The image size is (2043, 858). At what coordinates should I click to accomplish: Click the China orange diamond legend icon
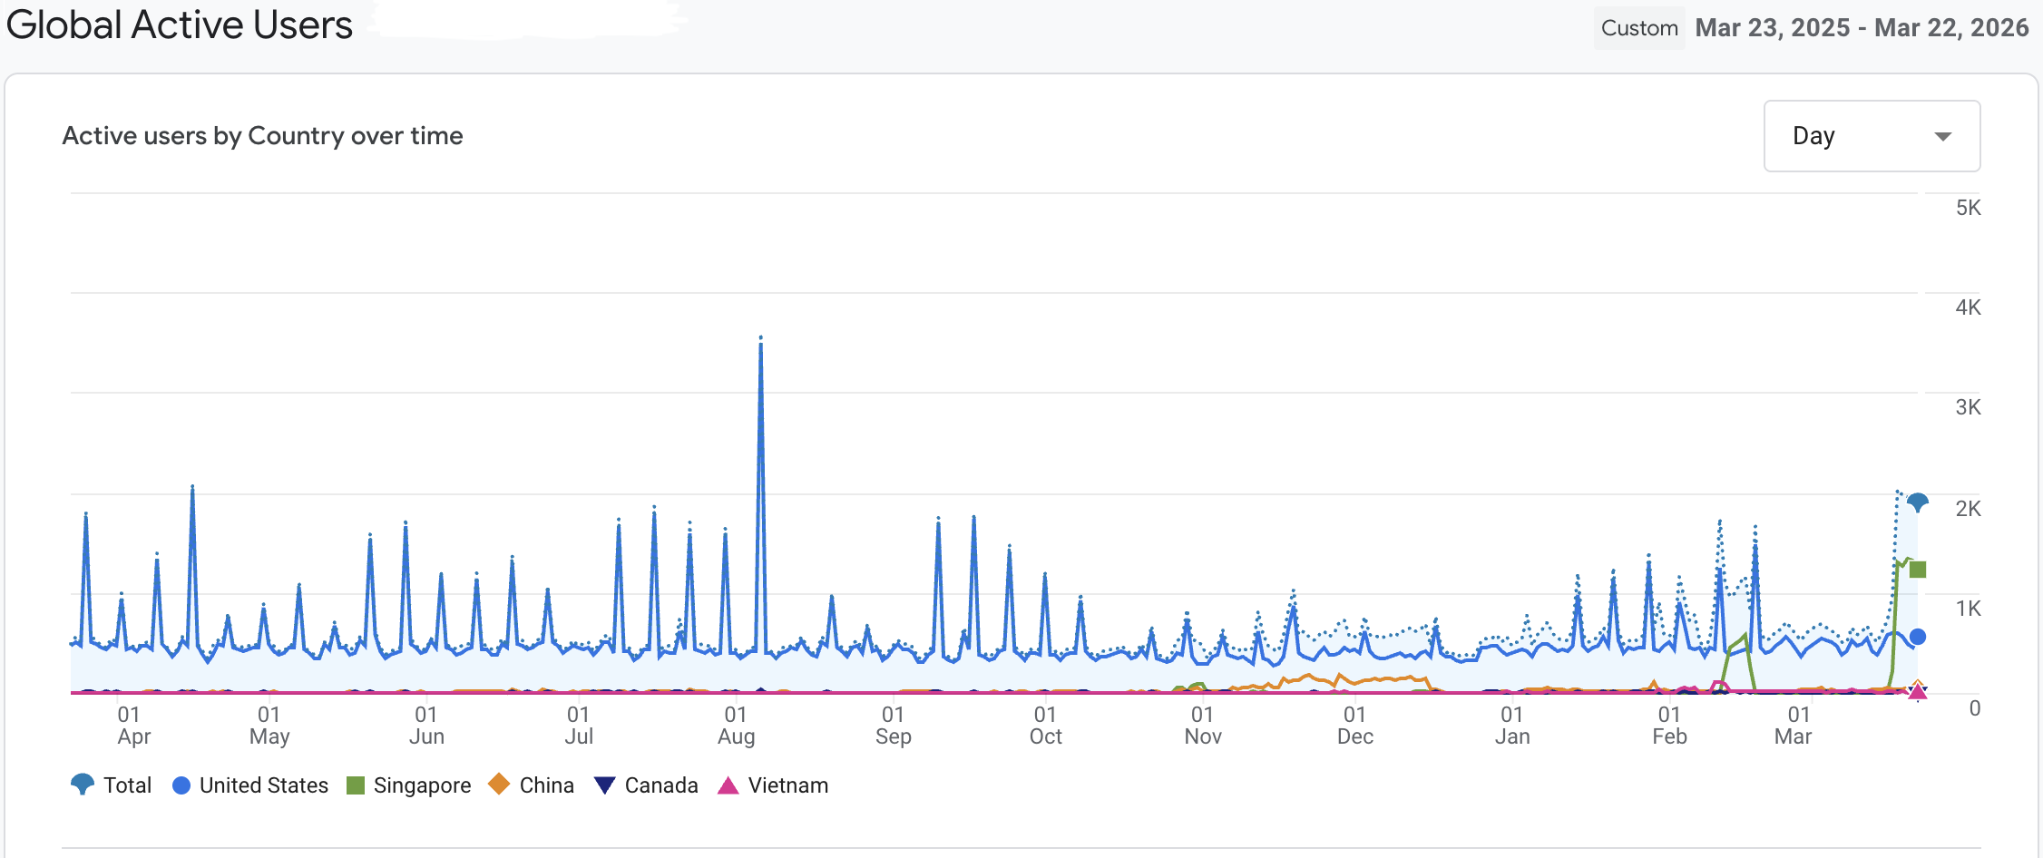click(498, 785)
